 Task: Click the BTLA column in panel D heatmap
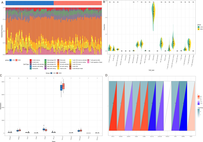(113, 106)
